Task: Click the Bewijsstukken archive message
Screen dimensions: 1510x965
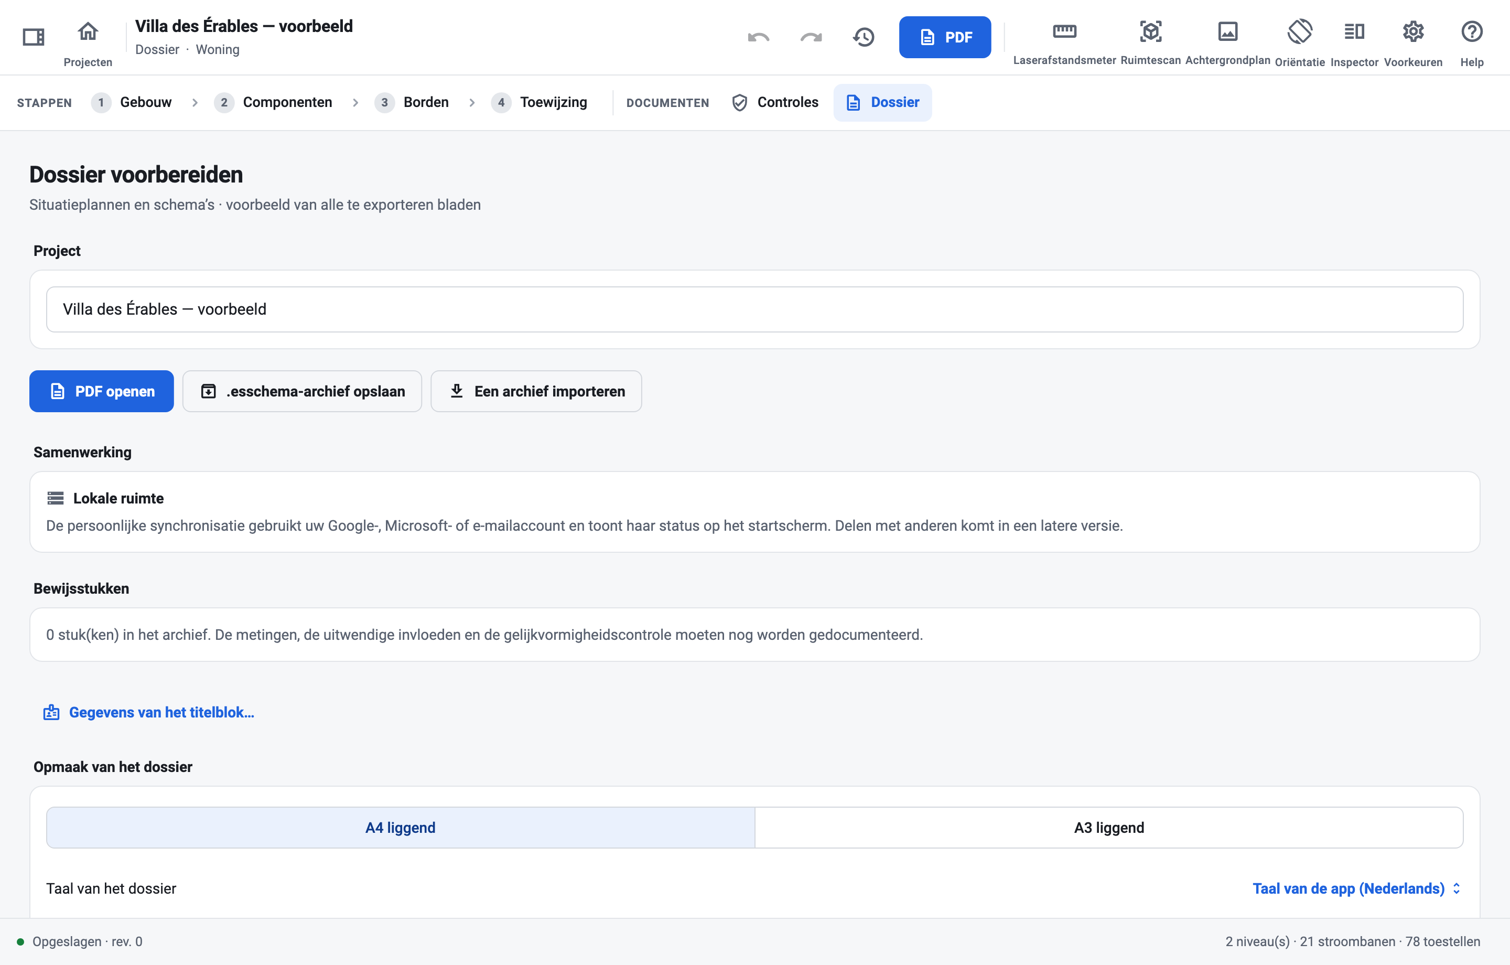Action: (x=484, y=635)
